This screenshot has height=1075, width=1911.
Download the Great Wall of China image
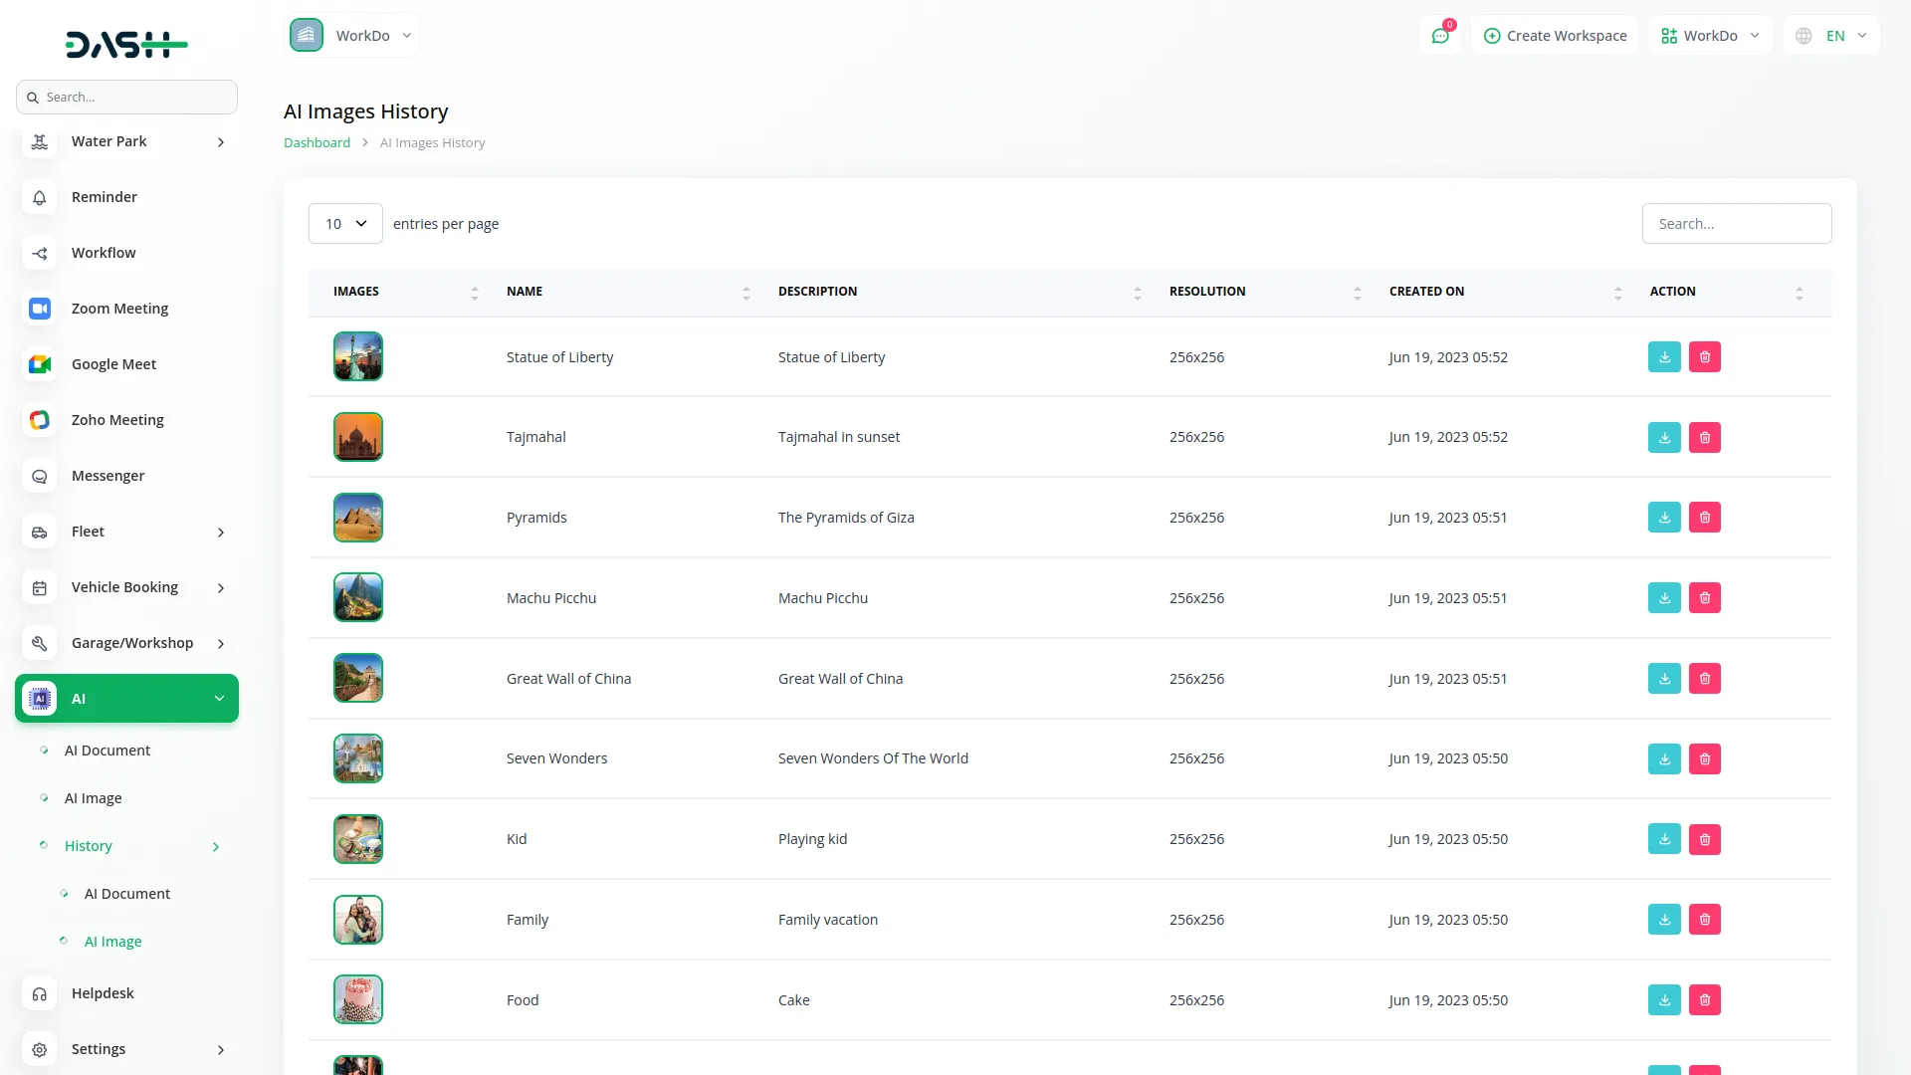coord(1664,679)
